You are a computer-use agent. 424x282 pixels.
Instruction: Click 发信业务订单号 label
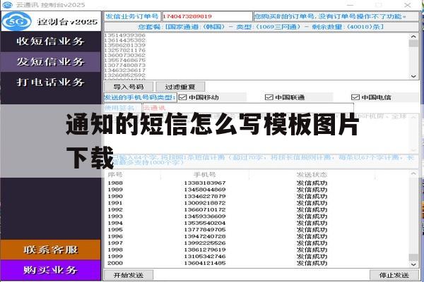coord(132,16)
